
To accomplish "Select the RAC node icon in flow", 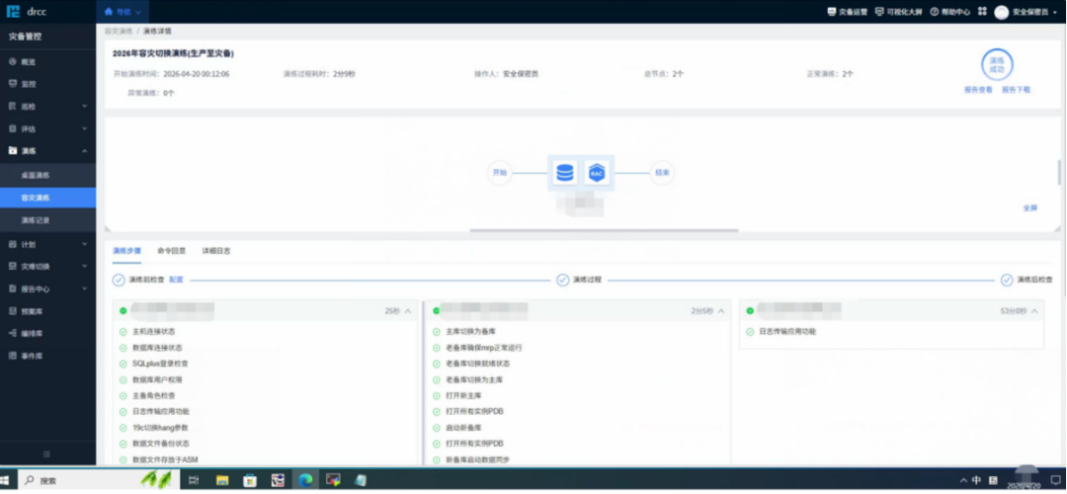I will coord(597,173).
